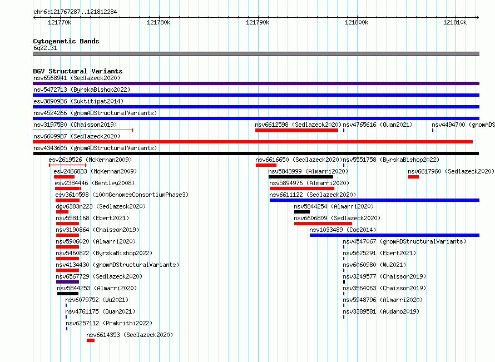The image size is (495, 362).
Task: Click nsv5581168 (Ebert2021) label
Action: coord(92,218)
